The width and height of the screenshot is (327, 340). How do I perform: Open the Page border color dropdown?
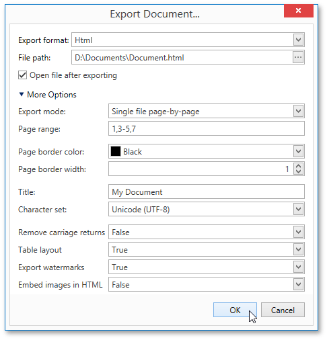point(298,151)
